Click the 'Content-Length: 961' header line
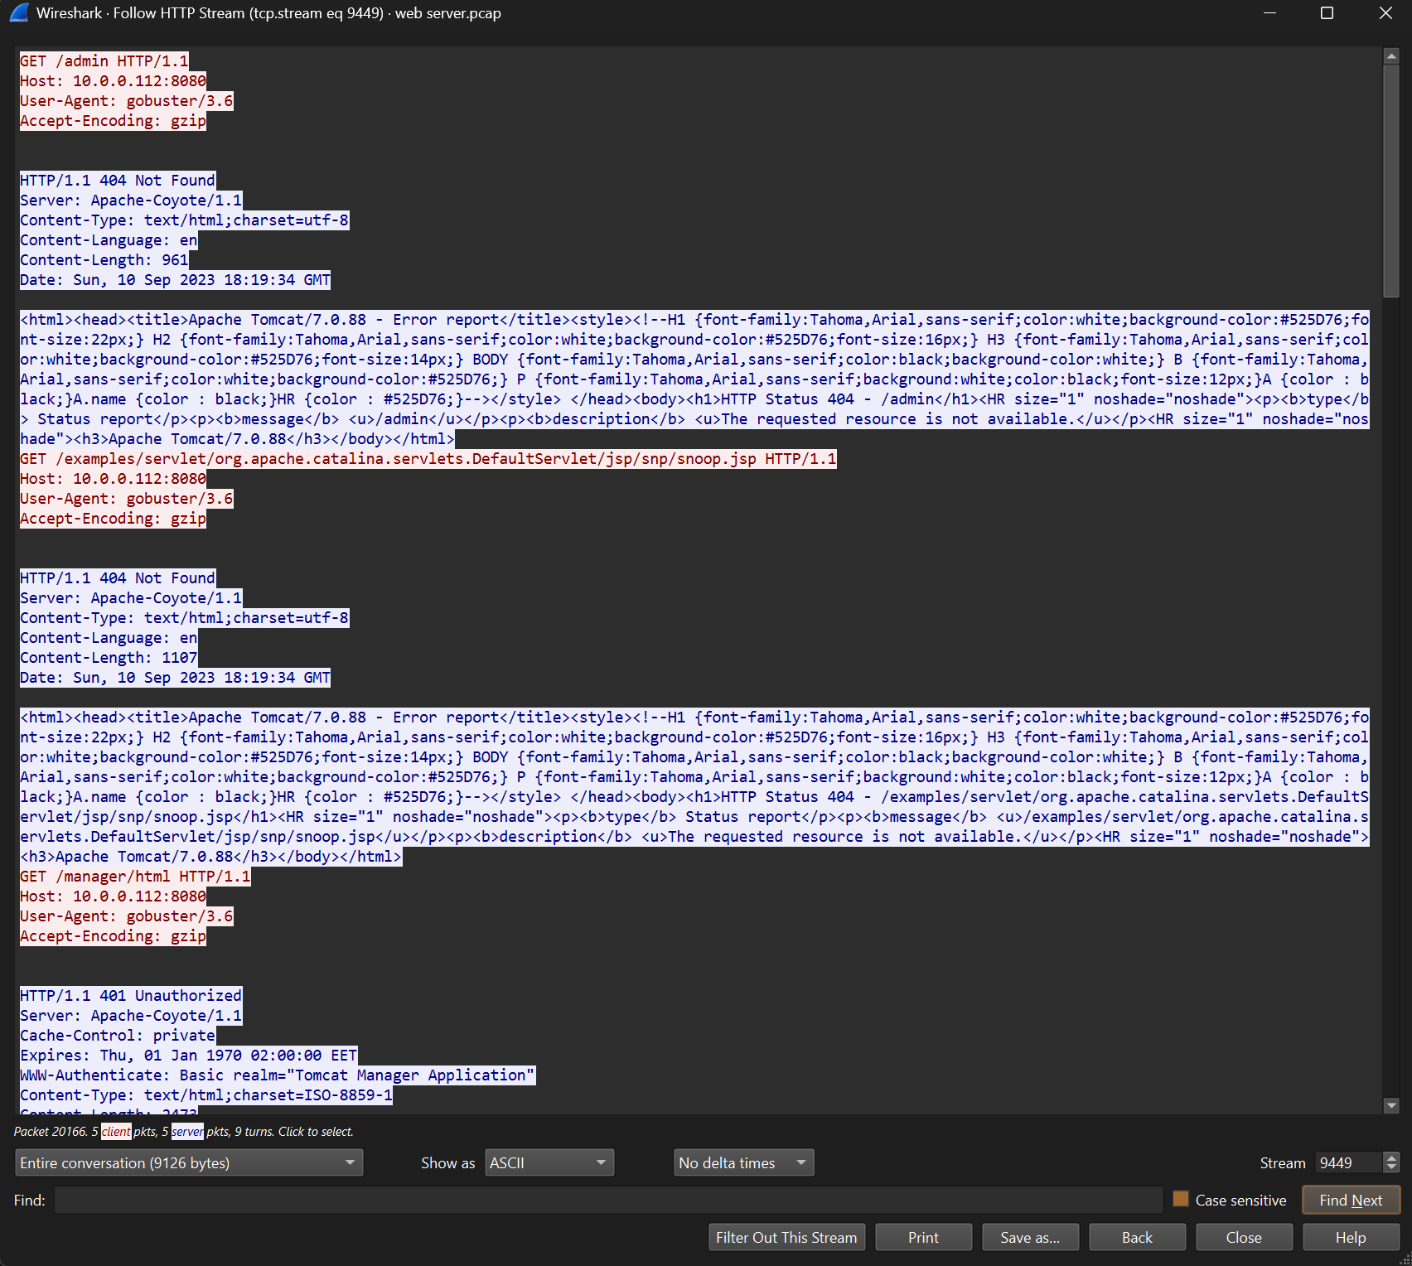Screen dimensions: 1412x1266 [x=104, y=260]
